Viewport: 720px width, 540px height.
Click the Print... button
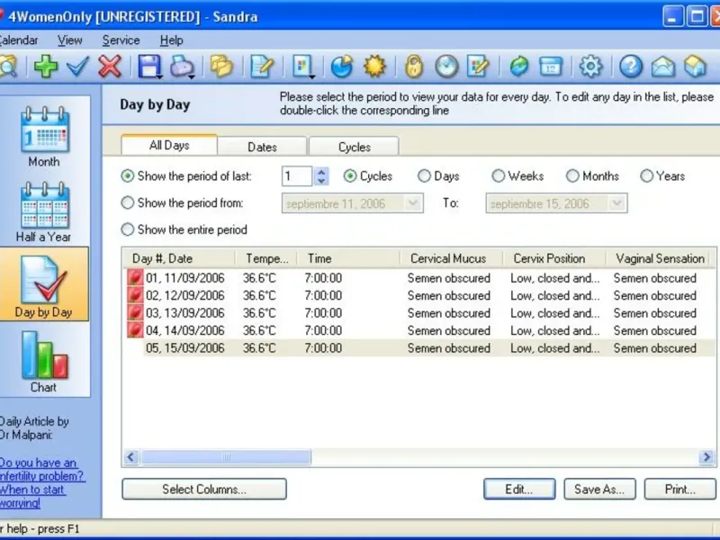pos(680,489)
